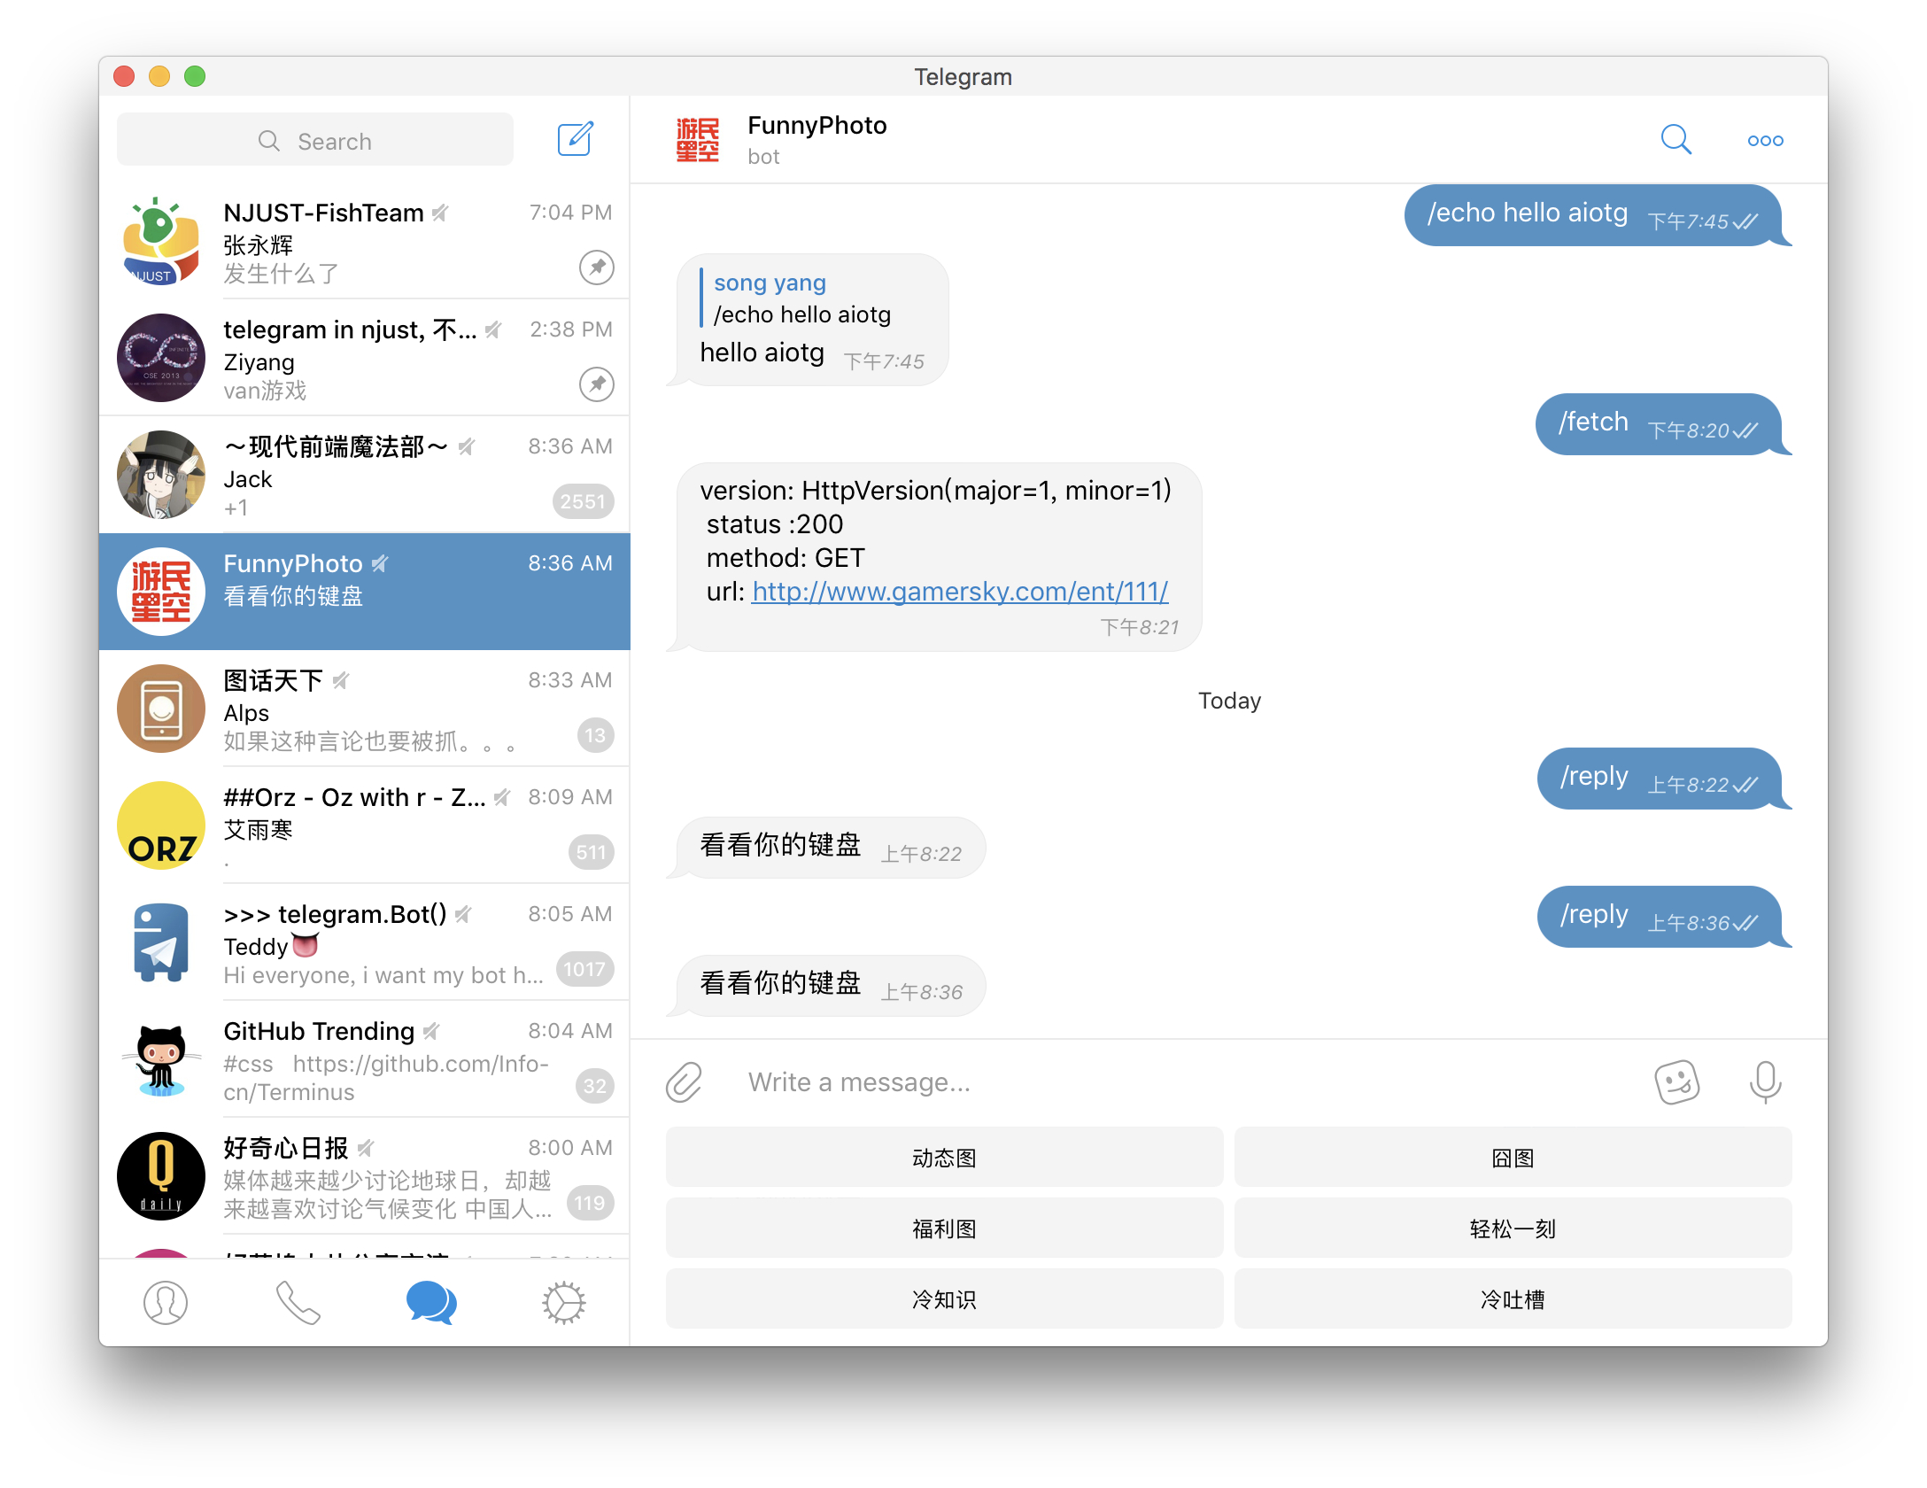Click the yellow ORZ group avatar
Screen dimensions: 1927x1488
161,825
